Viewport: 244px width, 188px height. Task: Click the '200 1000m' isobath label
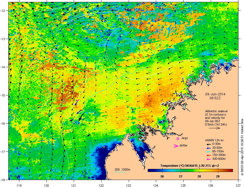[x=122, y=169]
